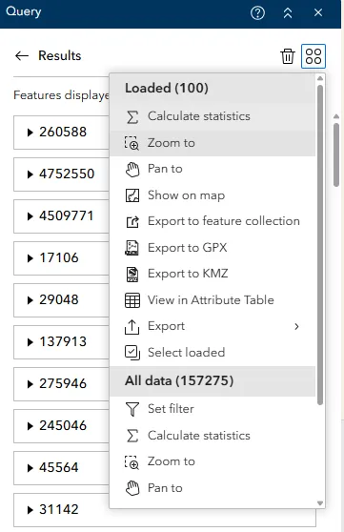Click the actions menu scrollbar thumb

pyautogui.click(x=320, y=245)
